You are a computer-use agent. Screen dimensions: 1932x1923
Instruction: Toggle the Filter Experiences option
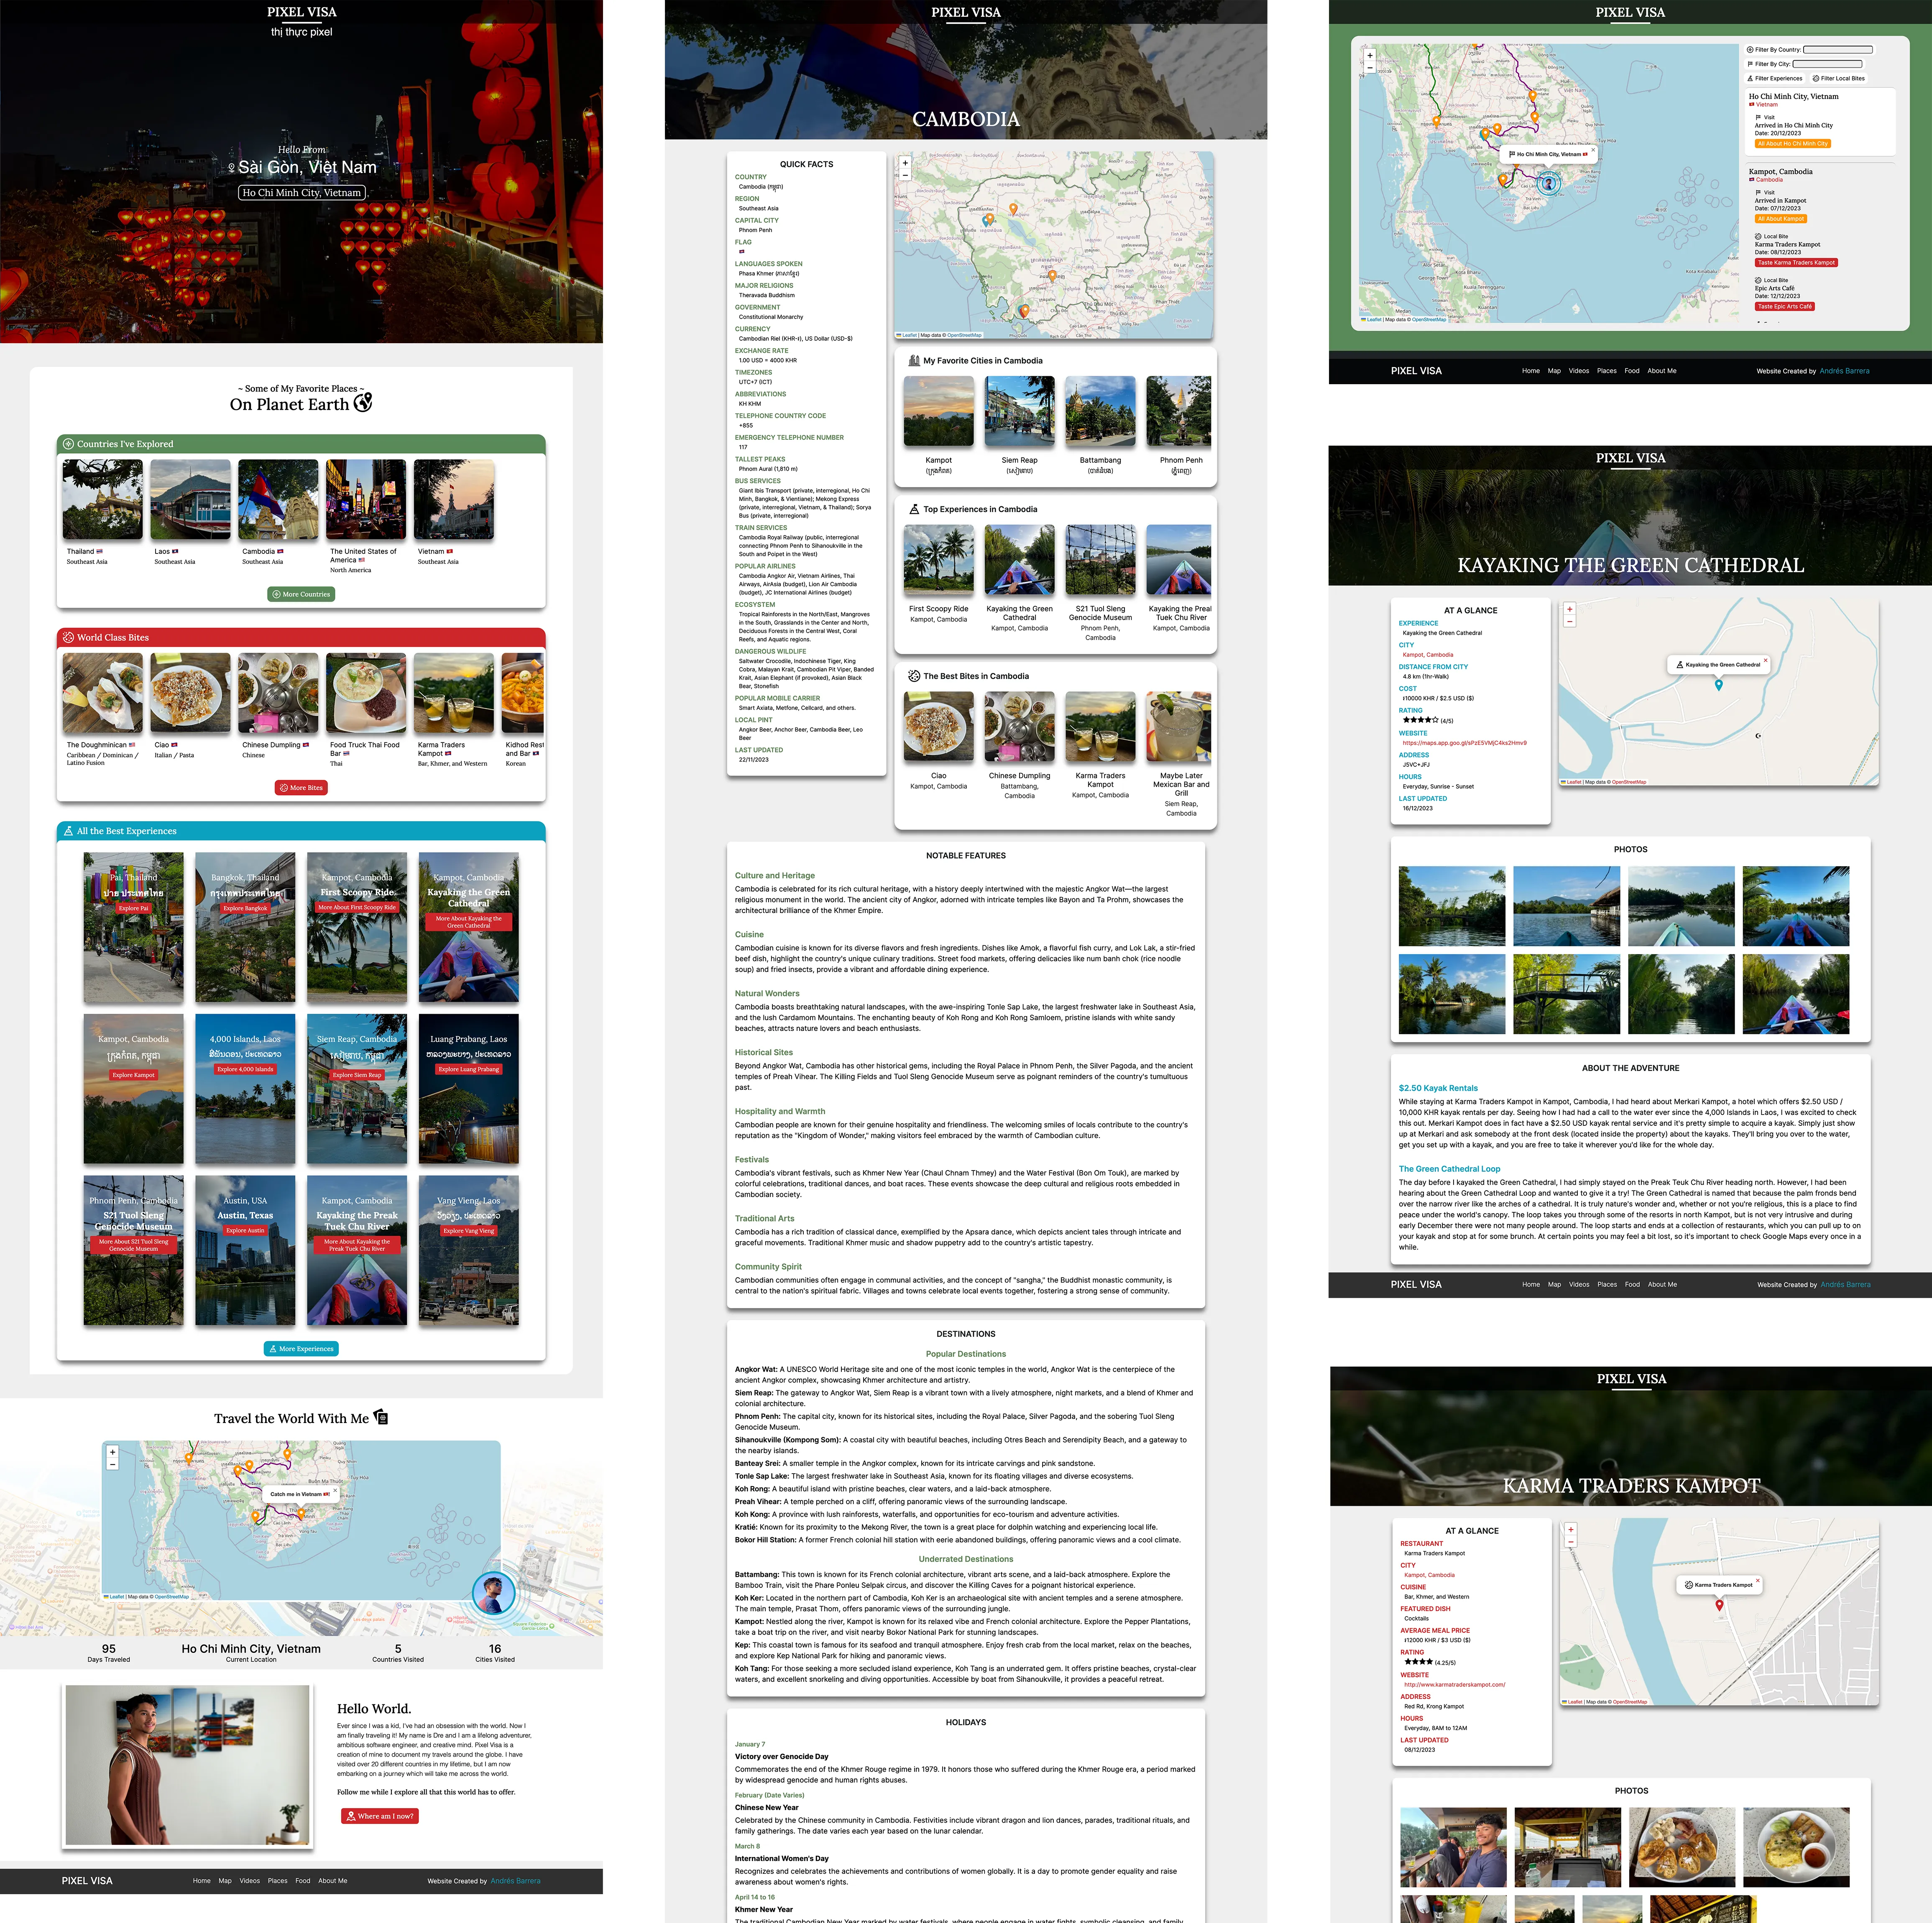click(1775, 78)
